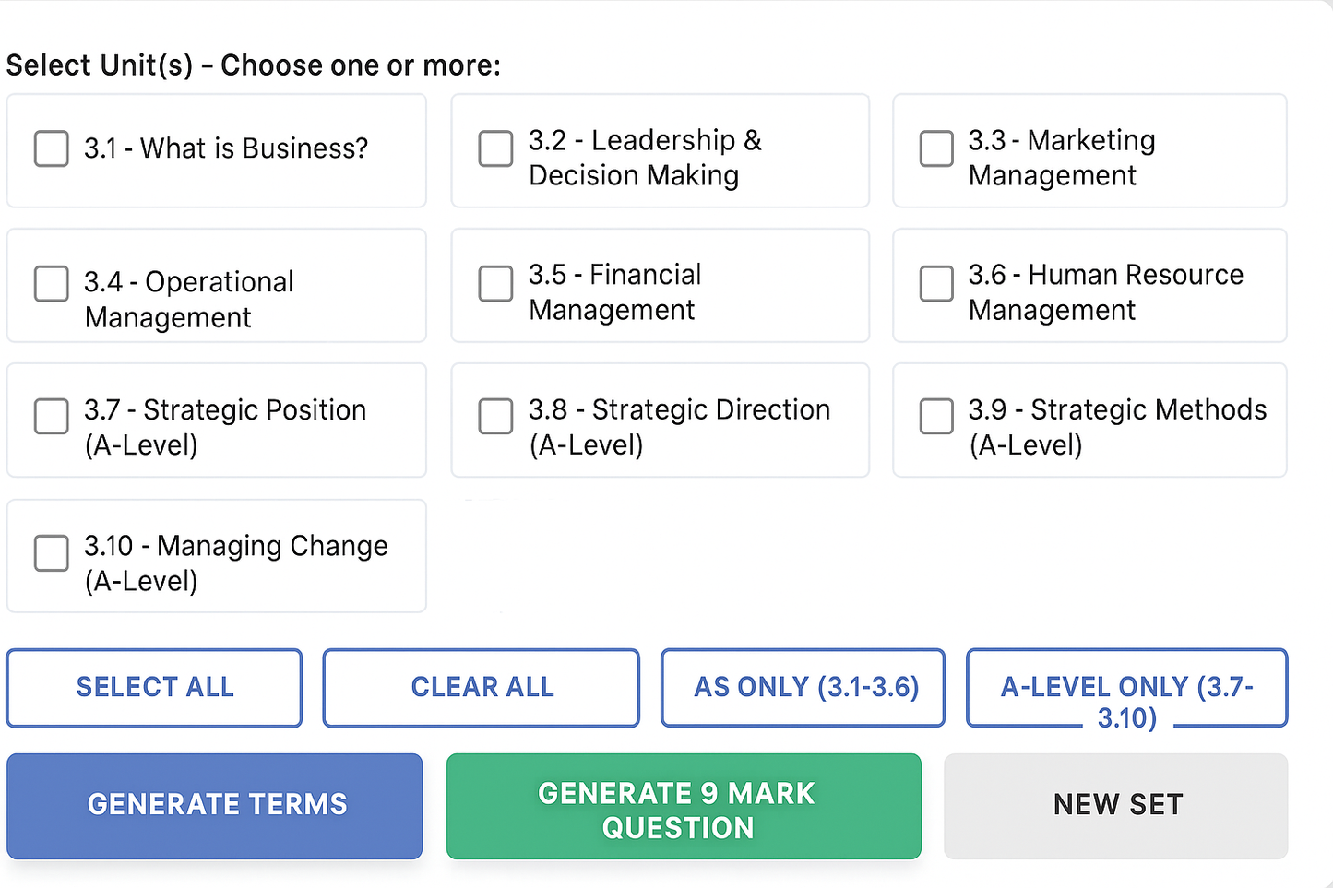Choose AS ONLY (3.1-3.6) filter
The height and width of the screenshot is (888, 1333).
pyautogui.click(x=802, y=687)
